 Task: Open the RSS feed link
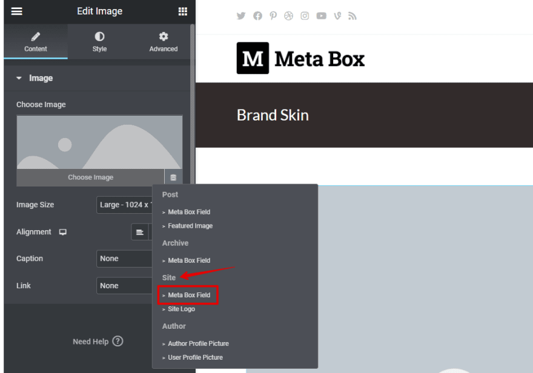point(353,16)
